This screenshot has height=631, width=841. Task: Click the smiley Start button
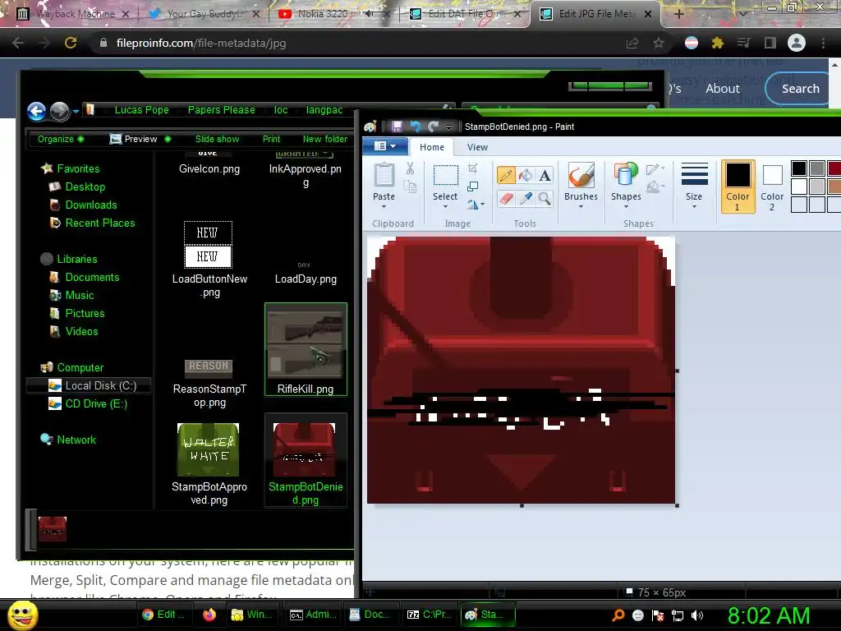(22, 615)
